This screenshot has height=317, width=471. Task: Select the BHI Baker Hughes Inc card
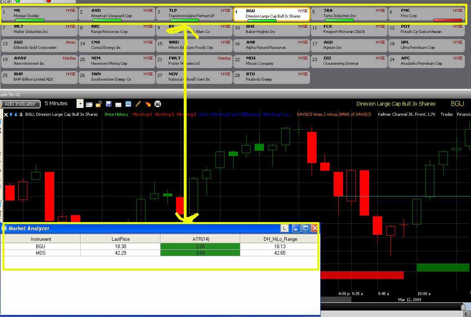coord(271,29)
